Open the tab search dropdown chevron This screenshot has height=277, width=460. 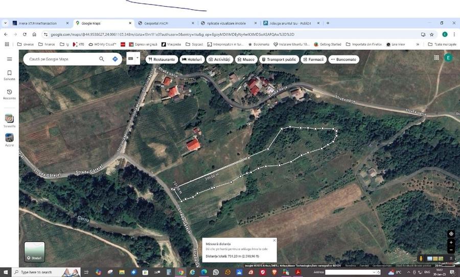point(5,23)
